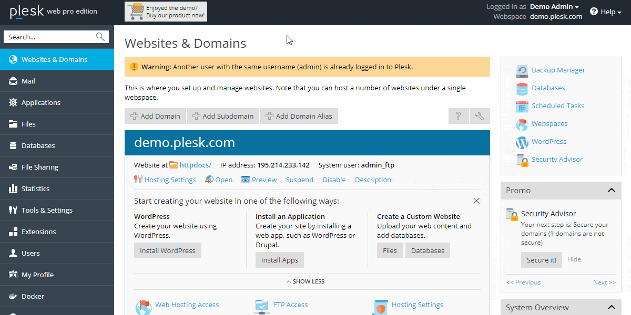Open Users in the sidebar
Screen dimensions: 631x315
[x=57, y=253]
